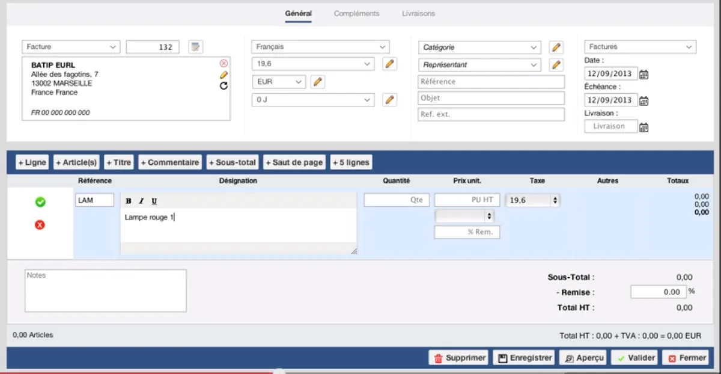
Task: Click the + 5 lignes button
Action: pos(351,162)
